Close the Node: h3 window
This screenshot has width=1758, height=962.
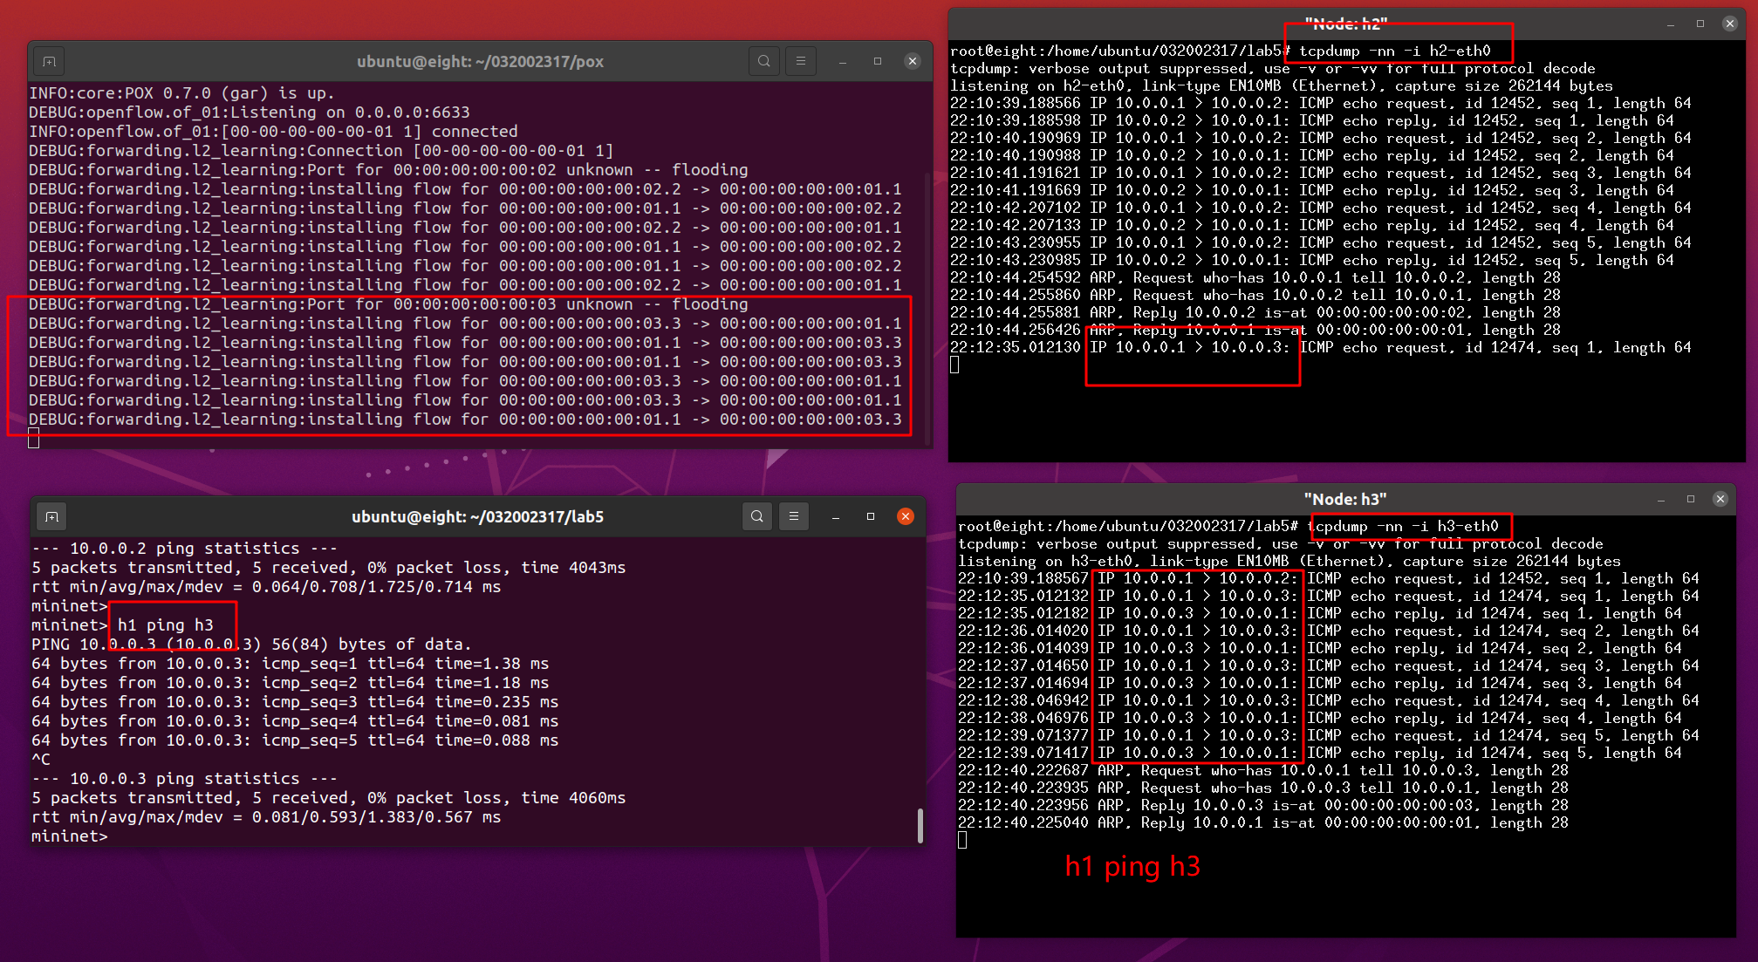(1720, 499)
